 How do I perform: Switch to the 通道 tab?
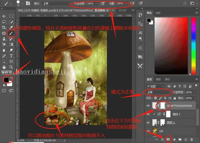click(x=158, y=79)
